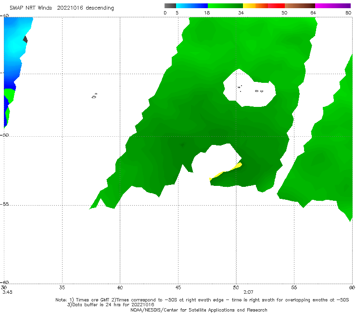Click the 'Times are GMT' note line
Viewport: 356px width, 313px height.
tap(202, 300)
